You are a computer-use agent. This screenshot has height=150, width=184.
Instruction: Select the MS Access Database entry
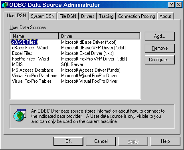33,70
